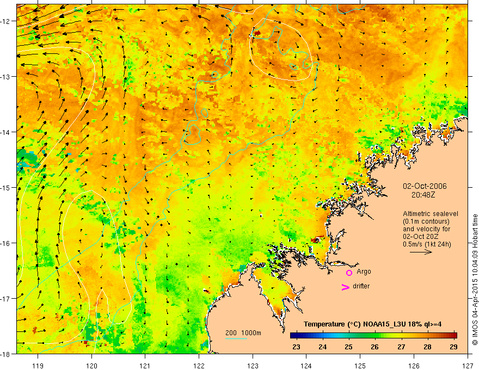
Task: Click the magenta Argo circle legend marker
Action: pos(349,273)
